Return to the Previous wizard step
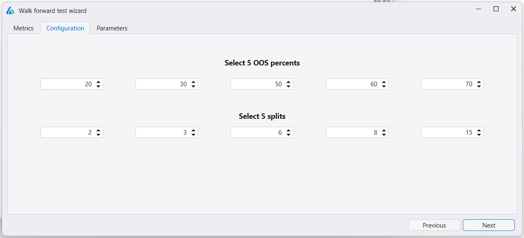 [434, 225]
